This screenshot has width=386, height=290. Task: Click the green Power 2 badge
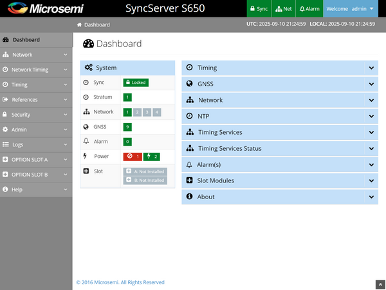152,157
